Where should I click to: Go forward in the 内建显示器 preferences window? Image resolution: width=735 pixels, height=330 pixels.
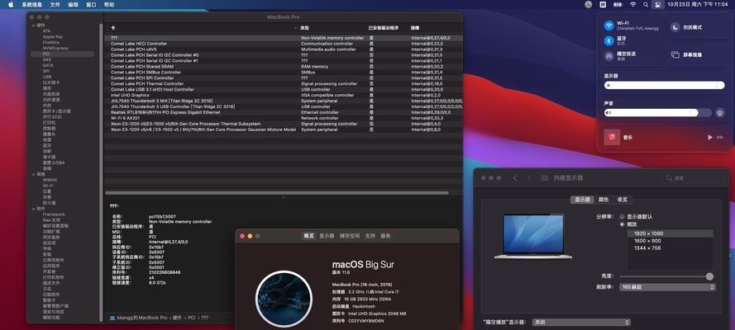(x=529, y=178)
